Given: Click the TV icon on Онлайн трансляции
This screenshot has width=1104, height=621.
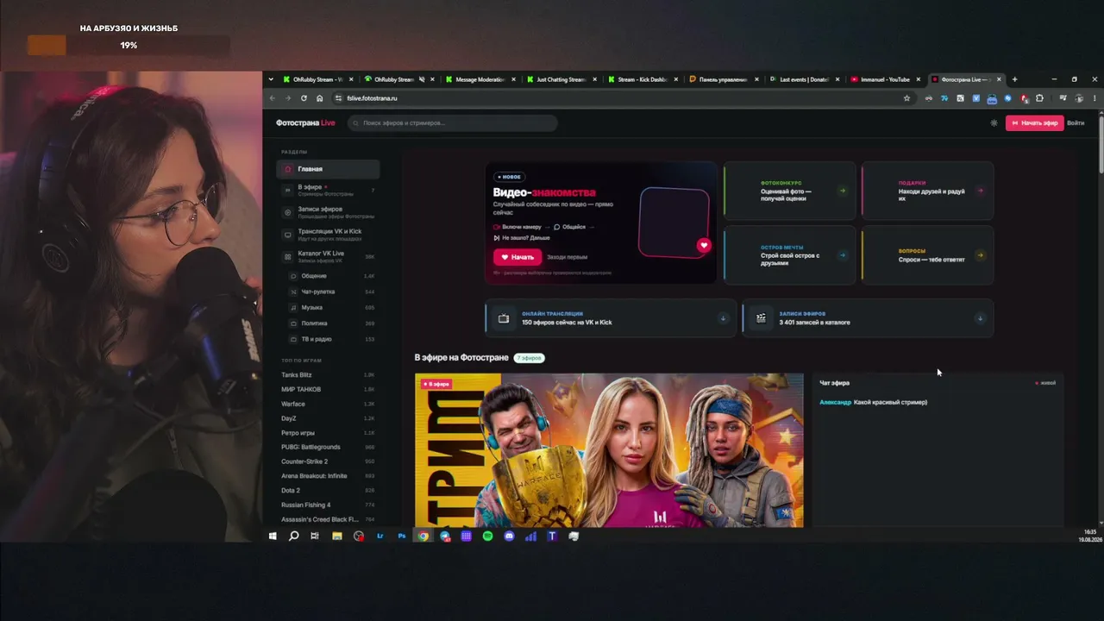Looking at the screenshot, I should [x=504, y=318].
